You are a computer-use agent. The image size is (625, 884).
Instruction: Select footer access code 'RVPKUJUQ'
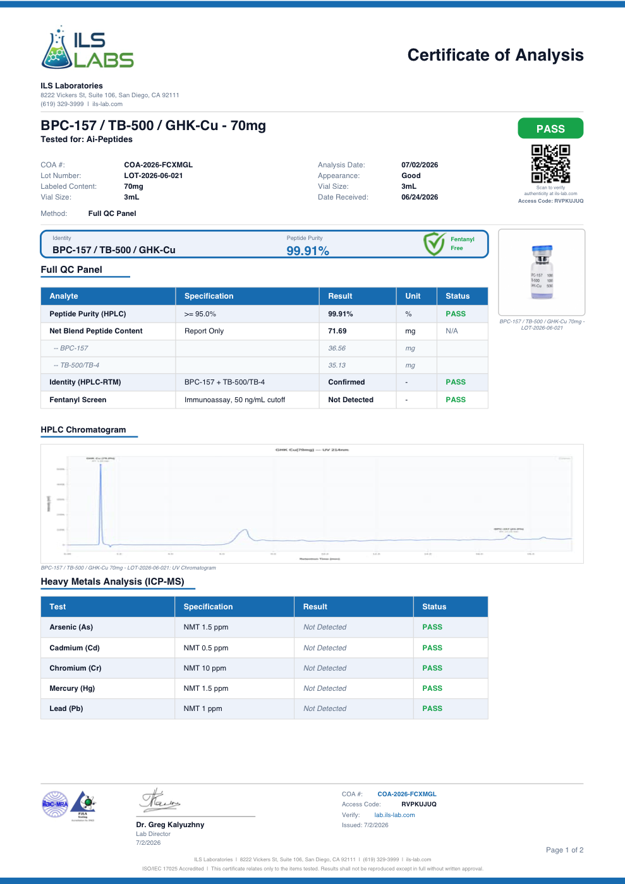click(419, 804)
